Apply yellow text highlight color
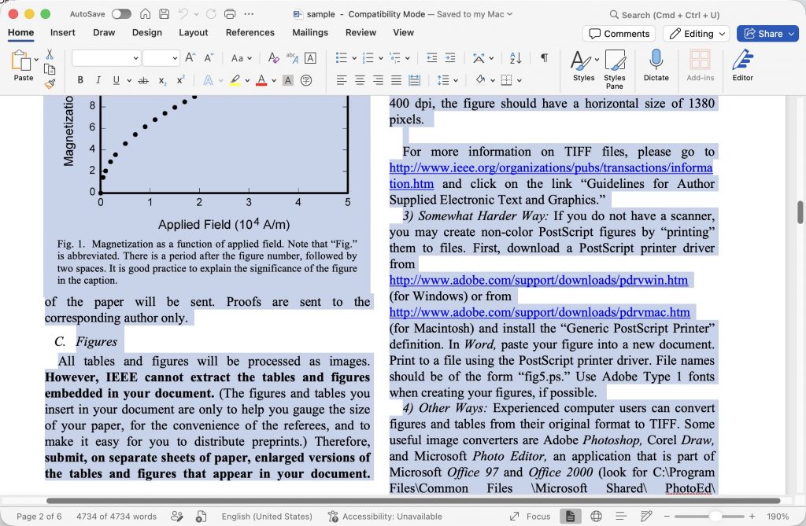806x526 pixels. point(235,81)
